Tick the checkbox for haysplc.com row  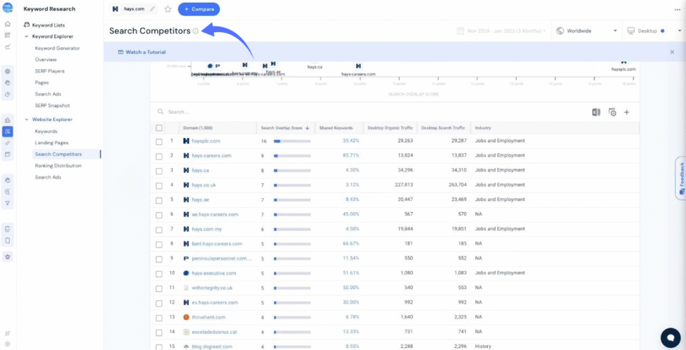coord(159,141)
